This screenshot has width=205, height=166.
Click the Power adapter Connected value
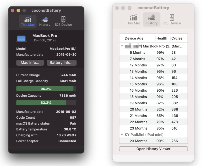pyautogui.click(x=67, y=141)
